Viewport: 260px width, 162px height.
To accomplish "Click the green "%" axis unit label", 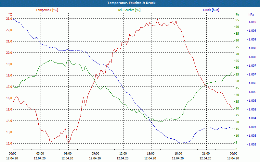I will pyautogui.click(x=237, y=15).
